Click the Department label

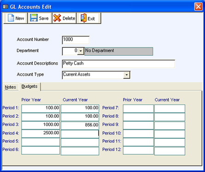(x=28, y=51)
